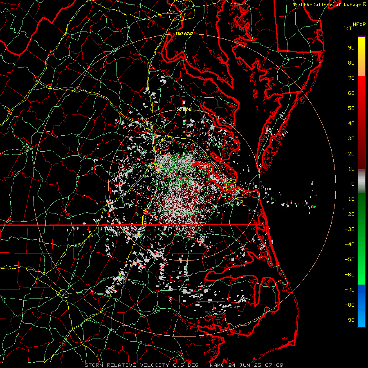This screenshot has width=368, height=368.
Task: Click the positive 60 value on velocity scale
Action: [x=351, y=93]
